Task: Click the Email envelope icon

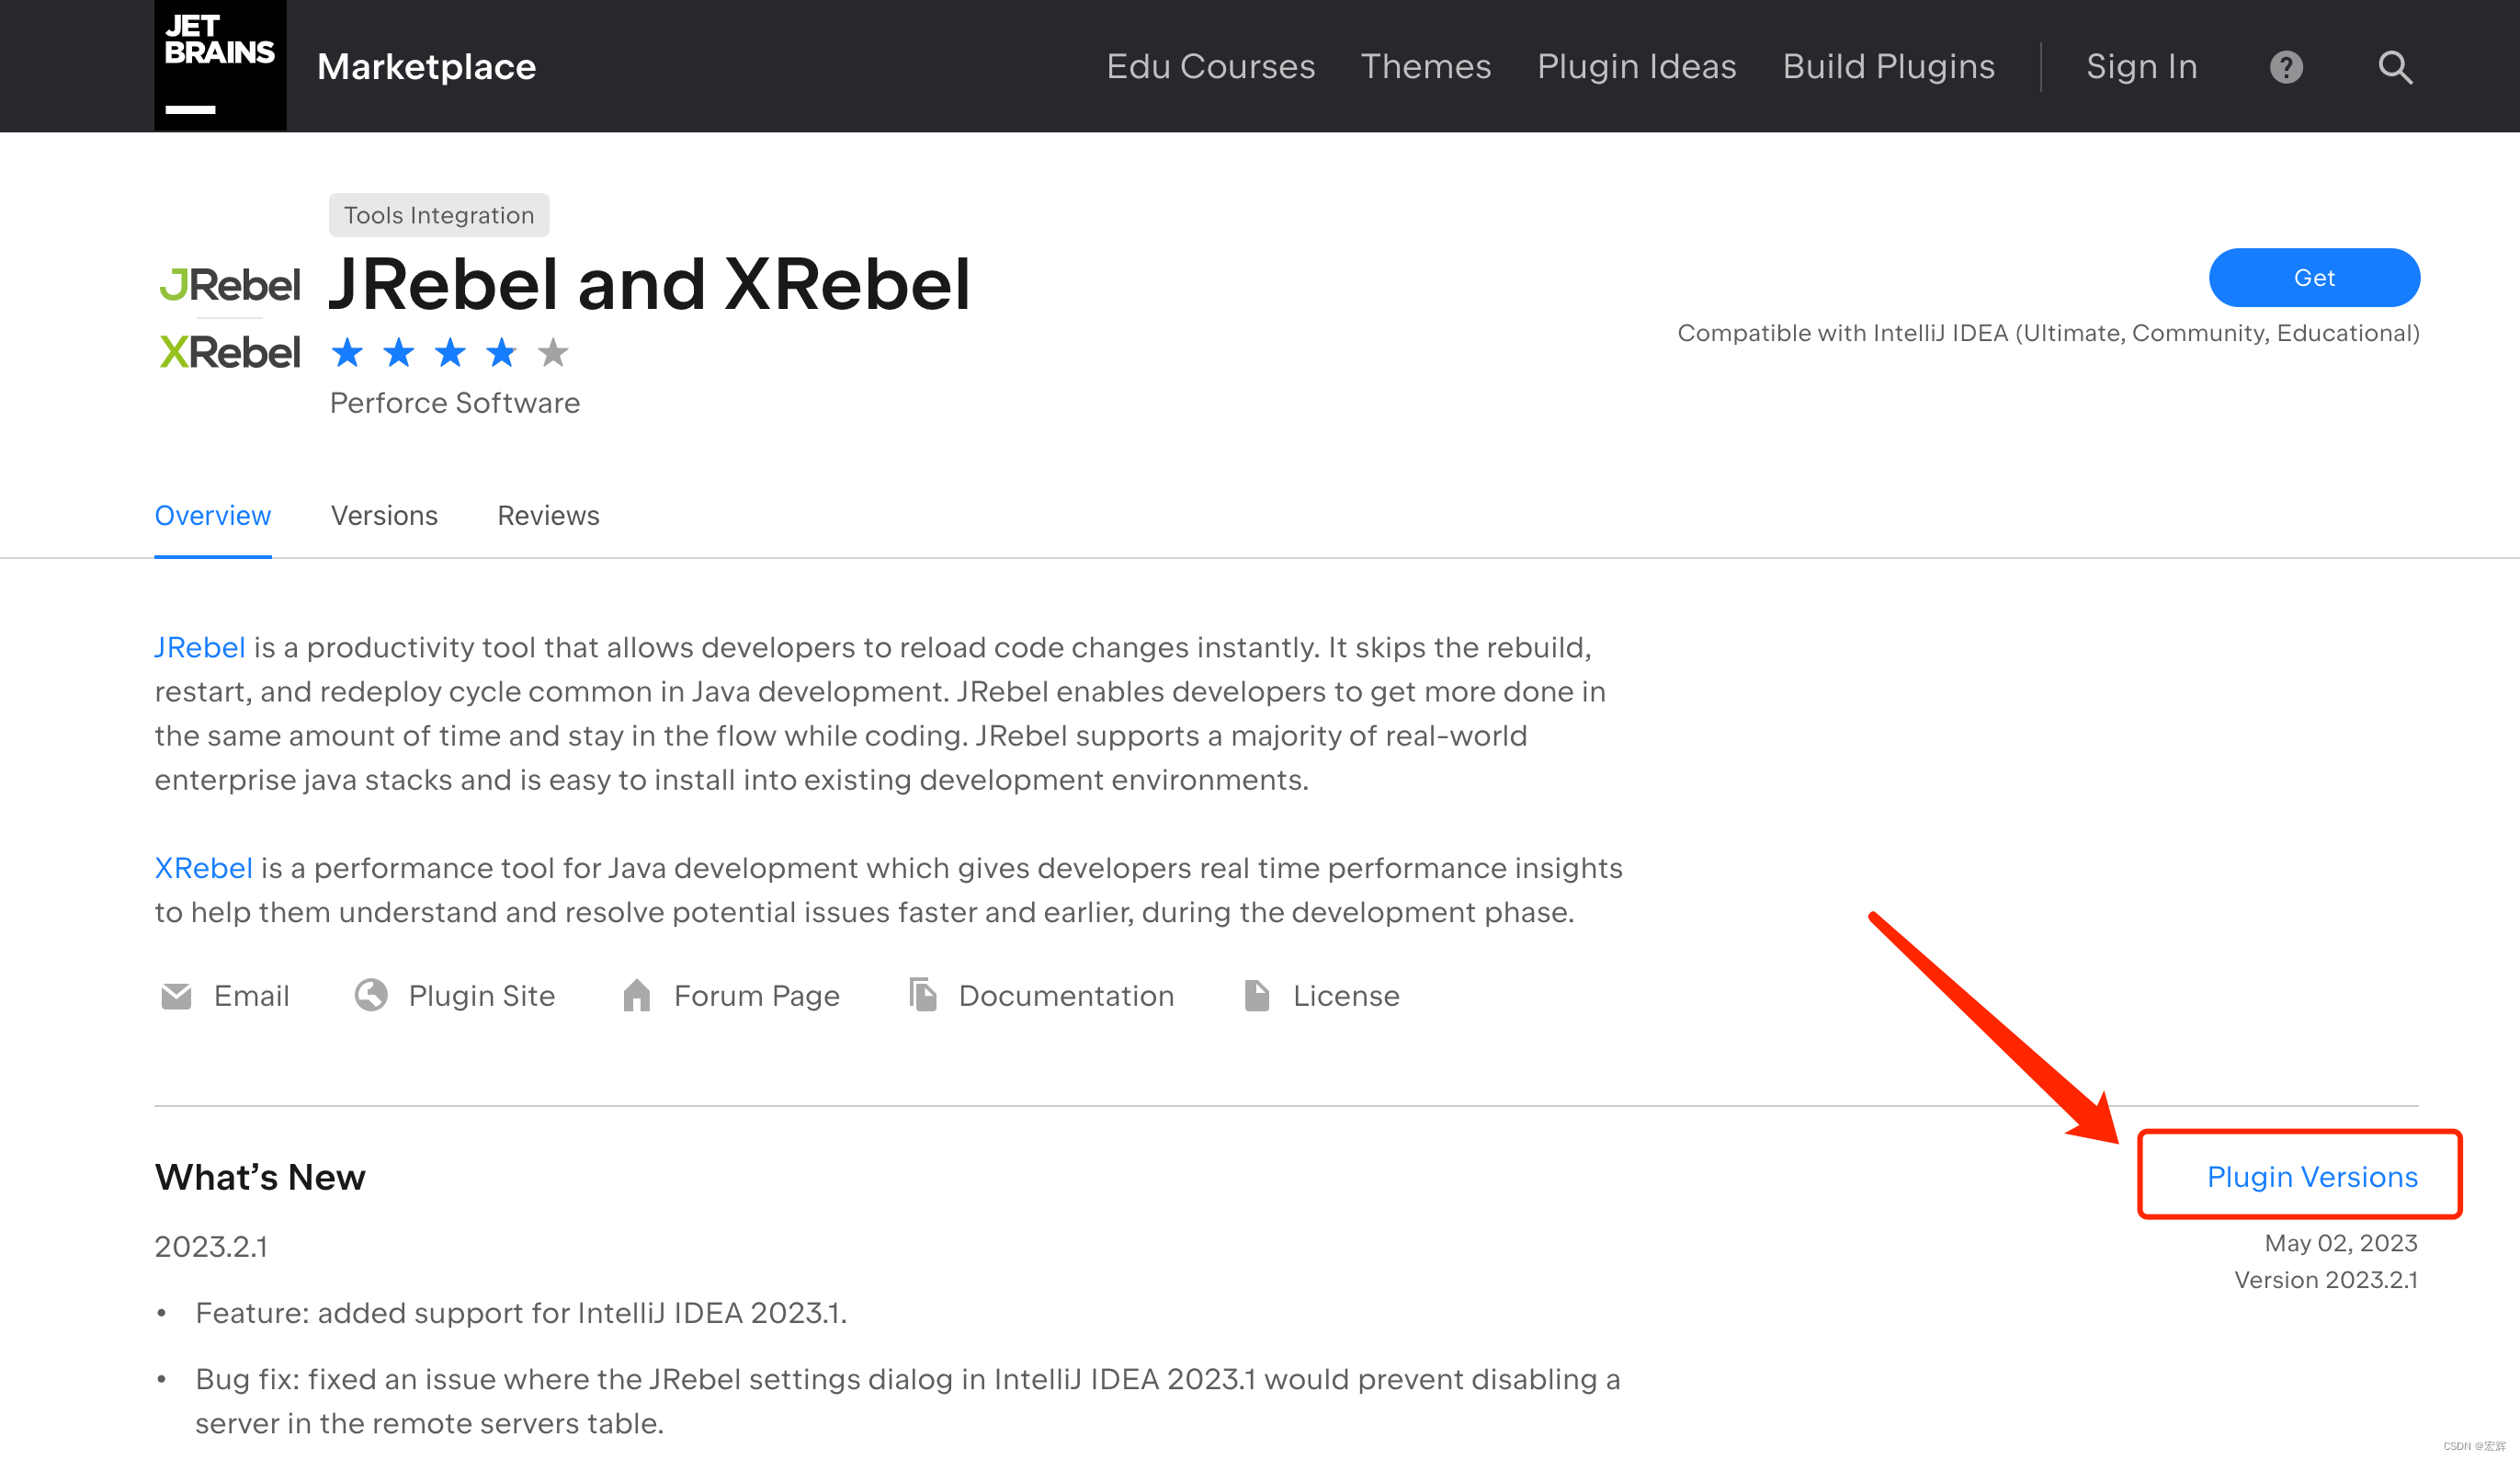Action: point(176,996)
